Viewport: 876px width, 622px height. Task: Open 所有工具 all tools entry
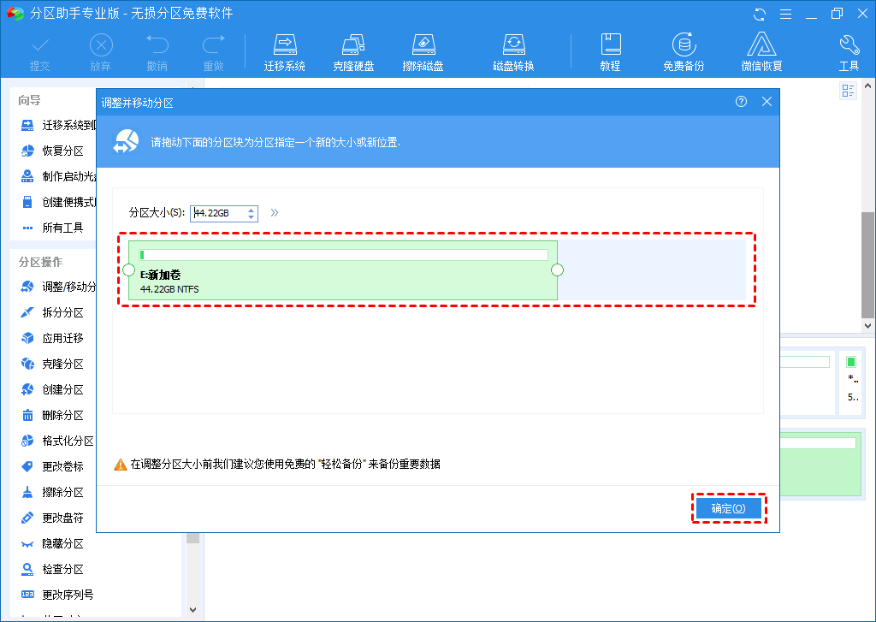point(52,228)
